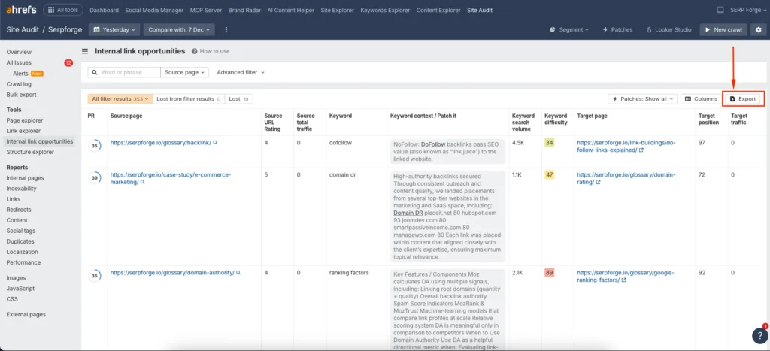Open the Patches: Show all dropdown
This screenshot has width=770, height=351.
pos(642,99)
